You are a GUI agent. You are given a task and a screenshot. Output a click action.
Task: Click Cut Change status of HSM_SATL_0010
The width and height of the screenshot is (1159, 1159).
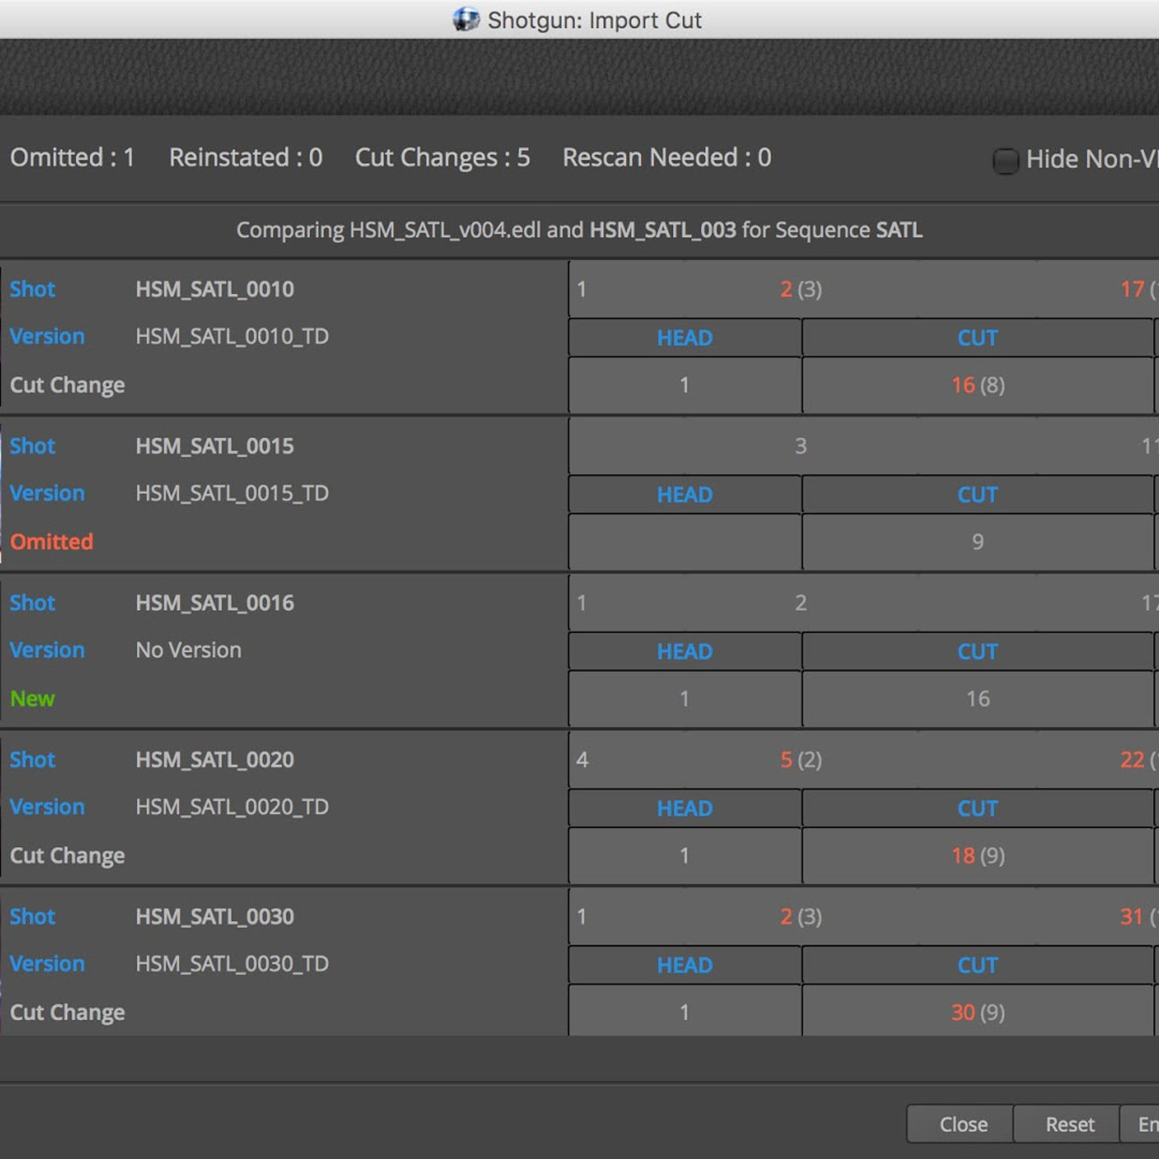click(67, 385)
